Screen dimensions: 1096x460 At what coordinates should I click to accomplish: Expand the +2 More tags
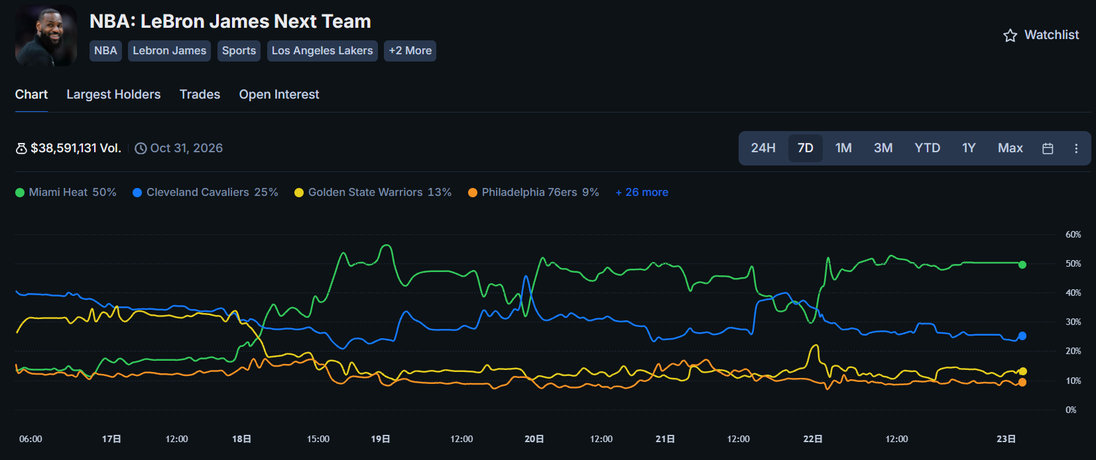point(410,51)
